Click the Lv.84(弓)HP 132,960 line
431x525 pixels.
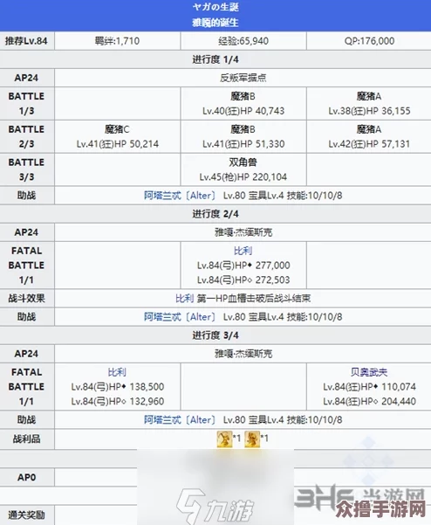coord(118,401)
